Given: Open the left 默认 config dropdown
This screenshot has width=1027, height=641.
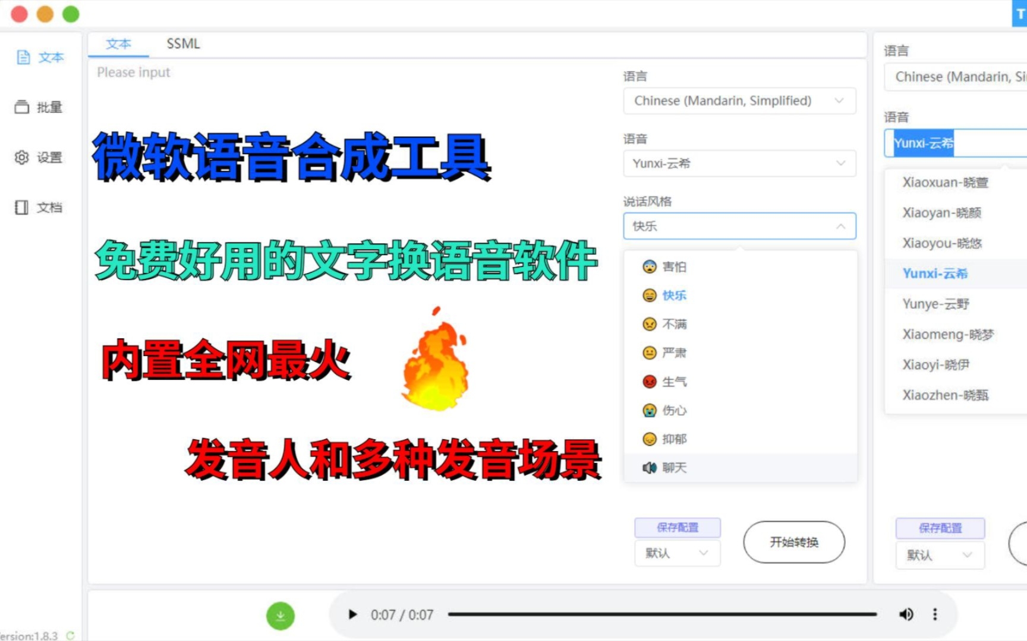Looking at the screenshot, I should 678,553.
